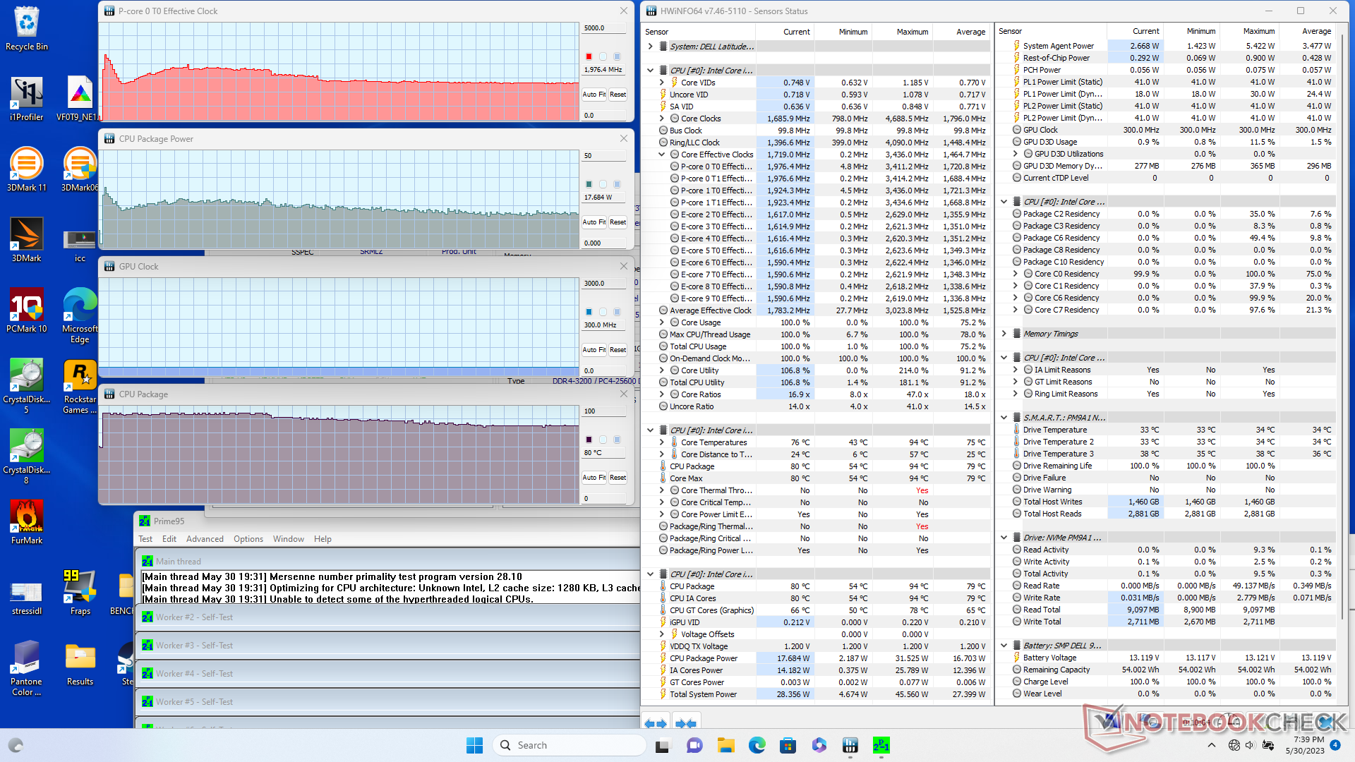Click the collapse sensor columns arrows icon

click(x=685, y=723)
